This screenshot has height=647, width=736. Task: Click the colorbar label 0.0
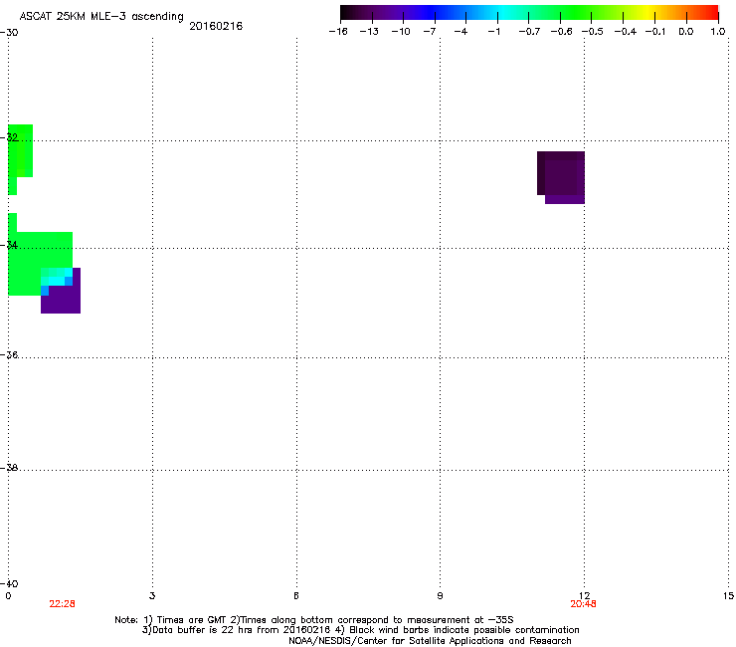click(x=686, y=32)
